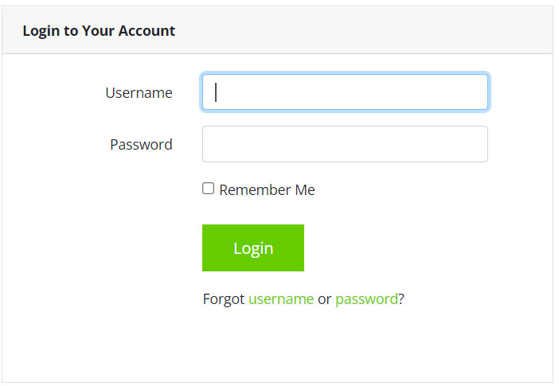The image size is (559, 386).
Task: Click right end of the Username box
Action: click(x=475, y=92)
